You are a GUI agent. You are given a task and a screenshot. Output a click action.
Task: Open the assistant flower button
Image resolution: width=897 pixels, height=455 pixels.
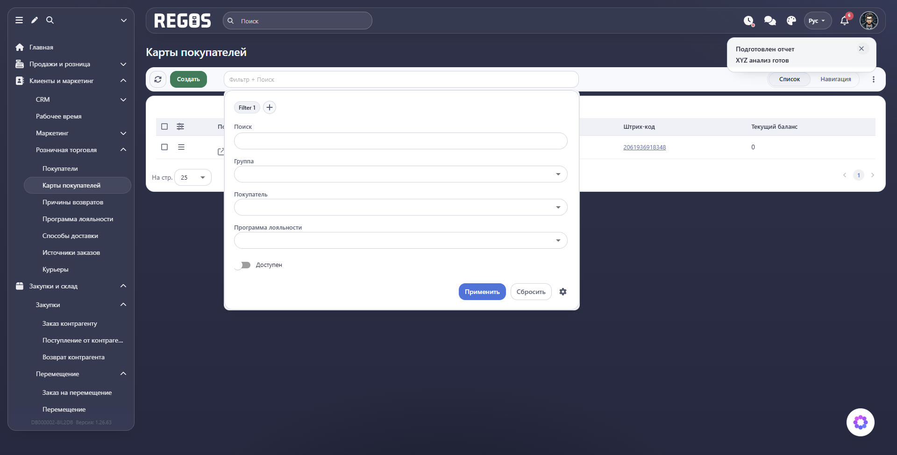point(861,422)
